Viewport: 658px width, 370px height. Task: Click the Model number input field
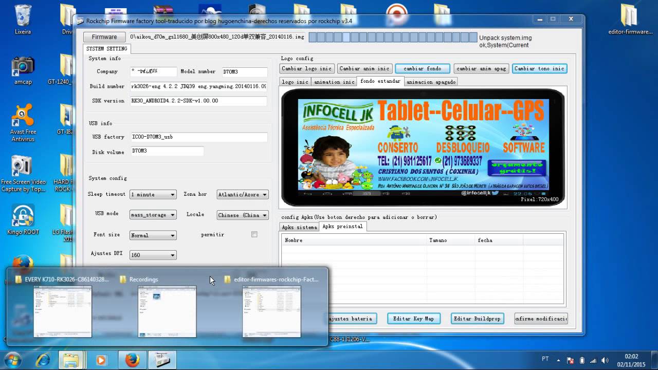(245, 72)
